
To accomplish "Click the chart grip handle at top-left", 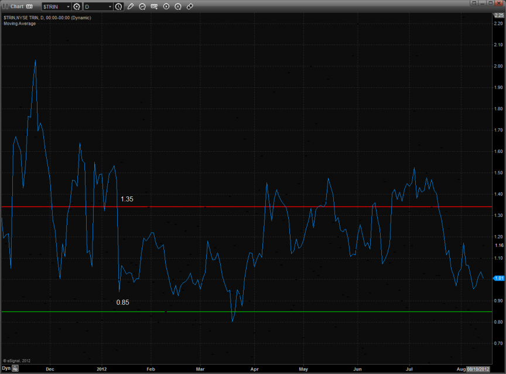I will [4, 6].
